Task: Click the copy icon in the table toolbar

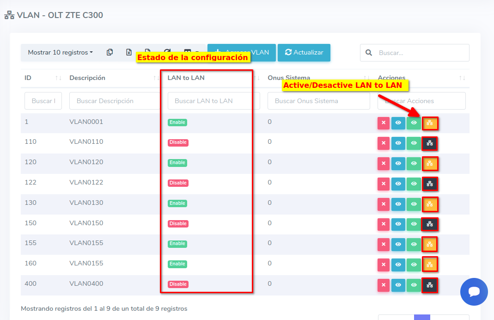Action: (x=110, y=52)
